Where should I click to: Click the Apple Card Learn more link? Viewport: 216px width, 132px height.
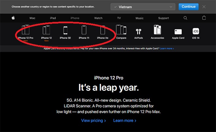click(167, 48)
